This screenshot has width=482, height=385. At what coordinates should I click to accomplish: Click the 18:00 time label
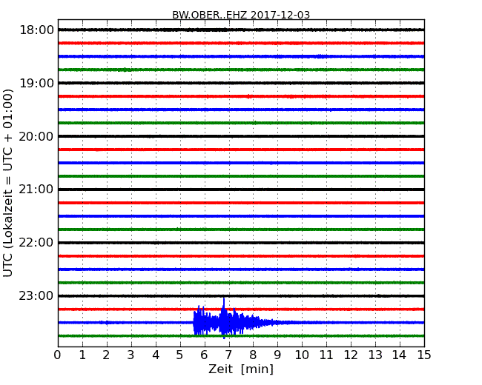36,30
